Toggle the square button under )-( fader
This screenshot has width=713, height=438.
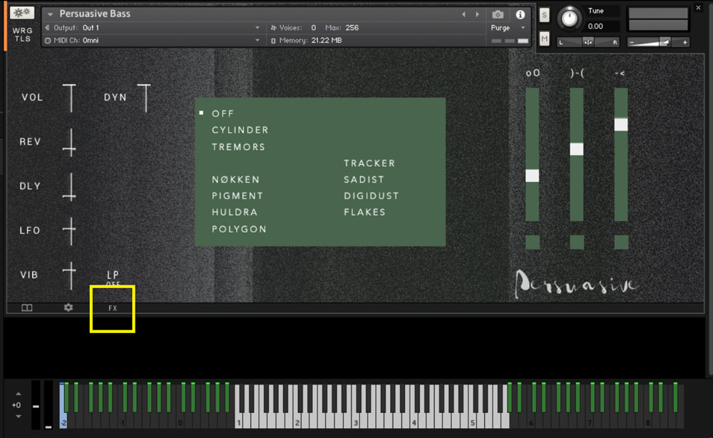coord(577,242)
